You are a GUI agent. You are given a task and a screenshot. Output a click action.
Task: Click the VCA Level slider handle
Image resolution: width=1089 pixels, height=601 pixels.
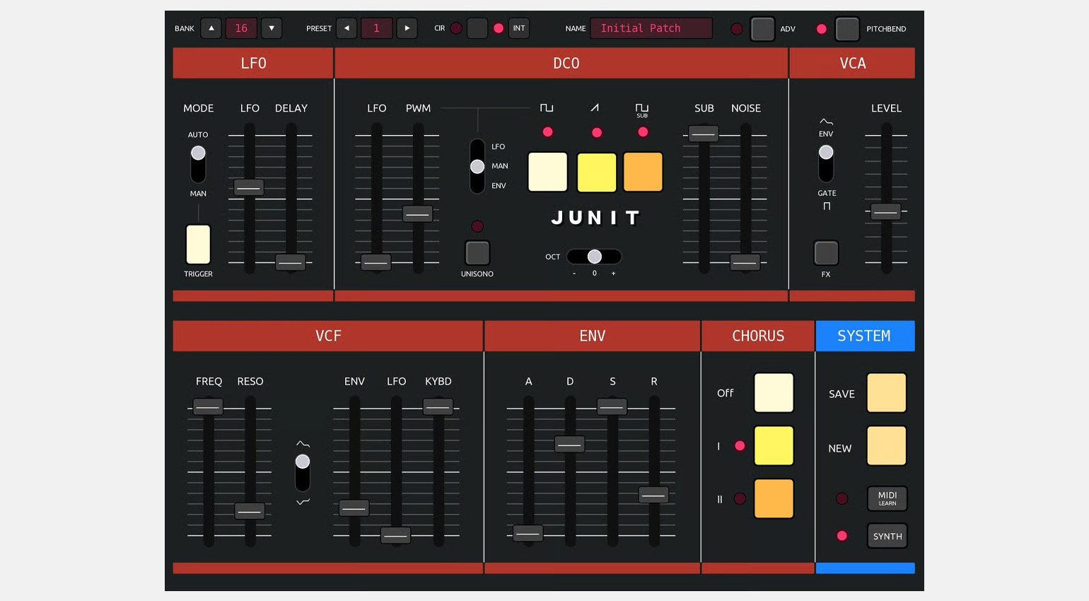885,211
